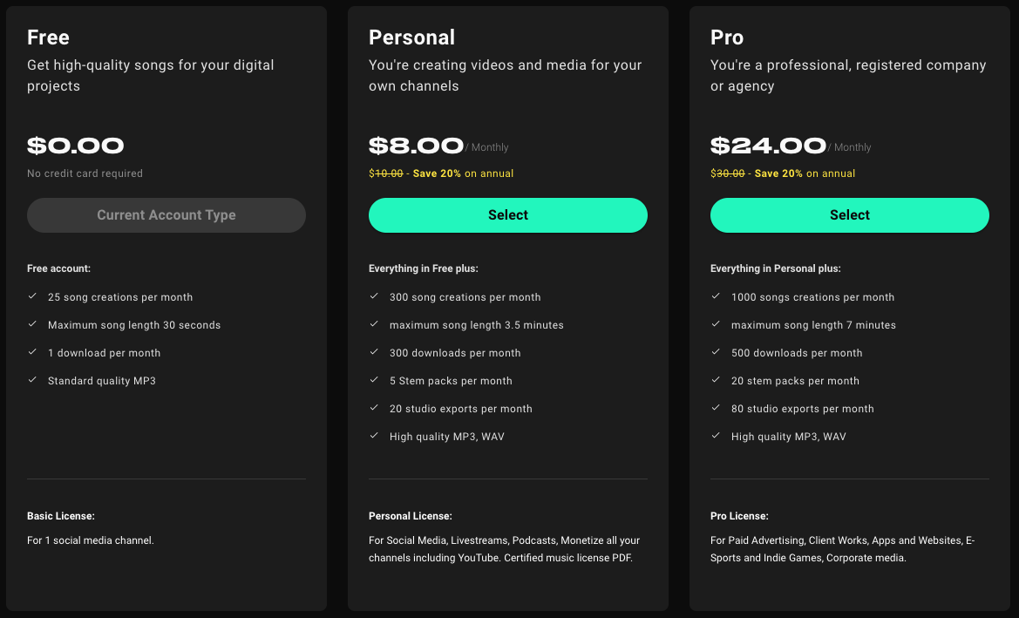Click checkmark beside 300 song creations per month
The width and height of the screenshot is (1019, 618).
click(x=374, y=297)
